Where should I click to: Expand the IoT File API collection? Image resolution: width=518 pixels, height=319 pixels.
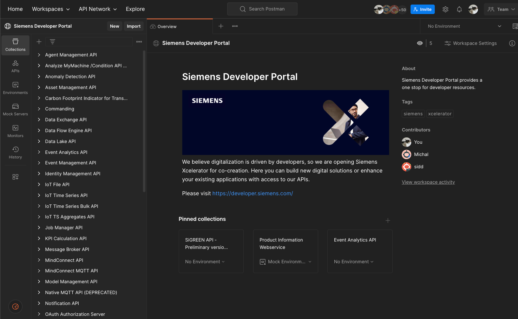click(x=39, y=184)
